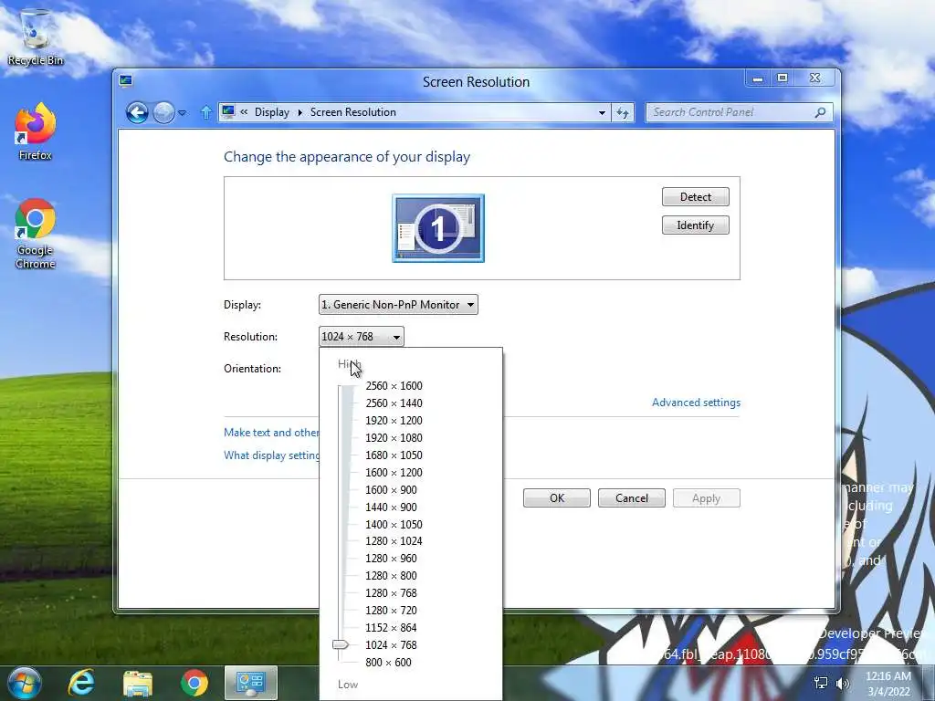Click the Start button orb
The width and height of the screenshot is (935, 701).
pyautogui.click(x=24, y=683)
